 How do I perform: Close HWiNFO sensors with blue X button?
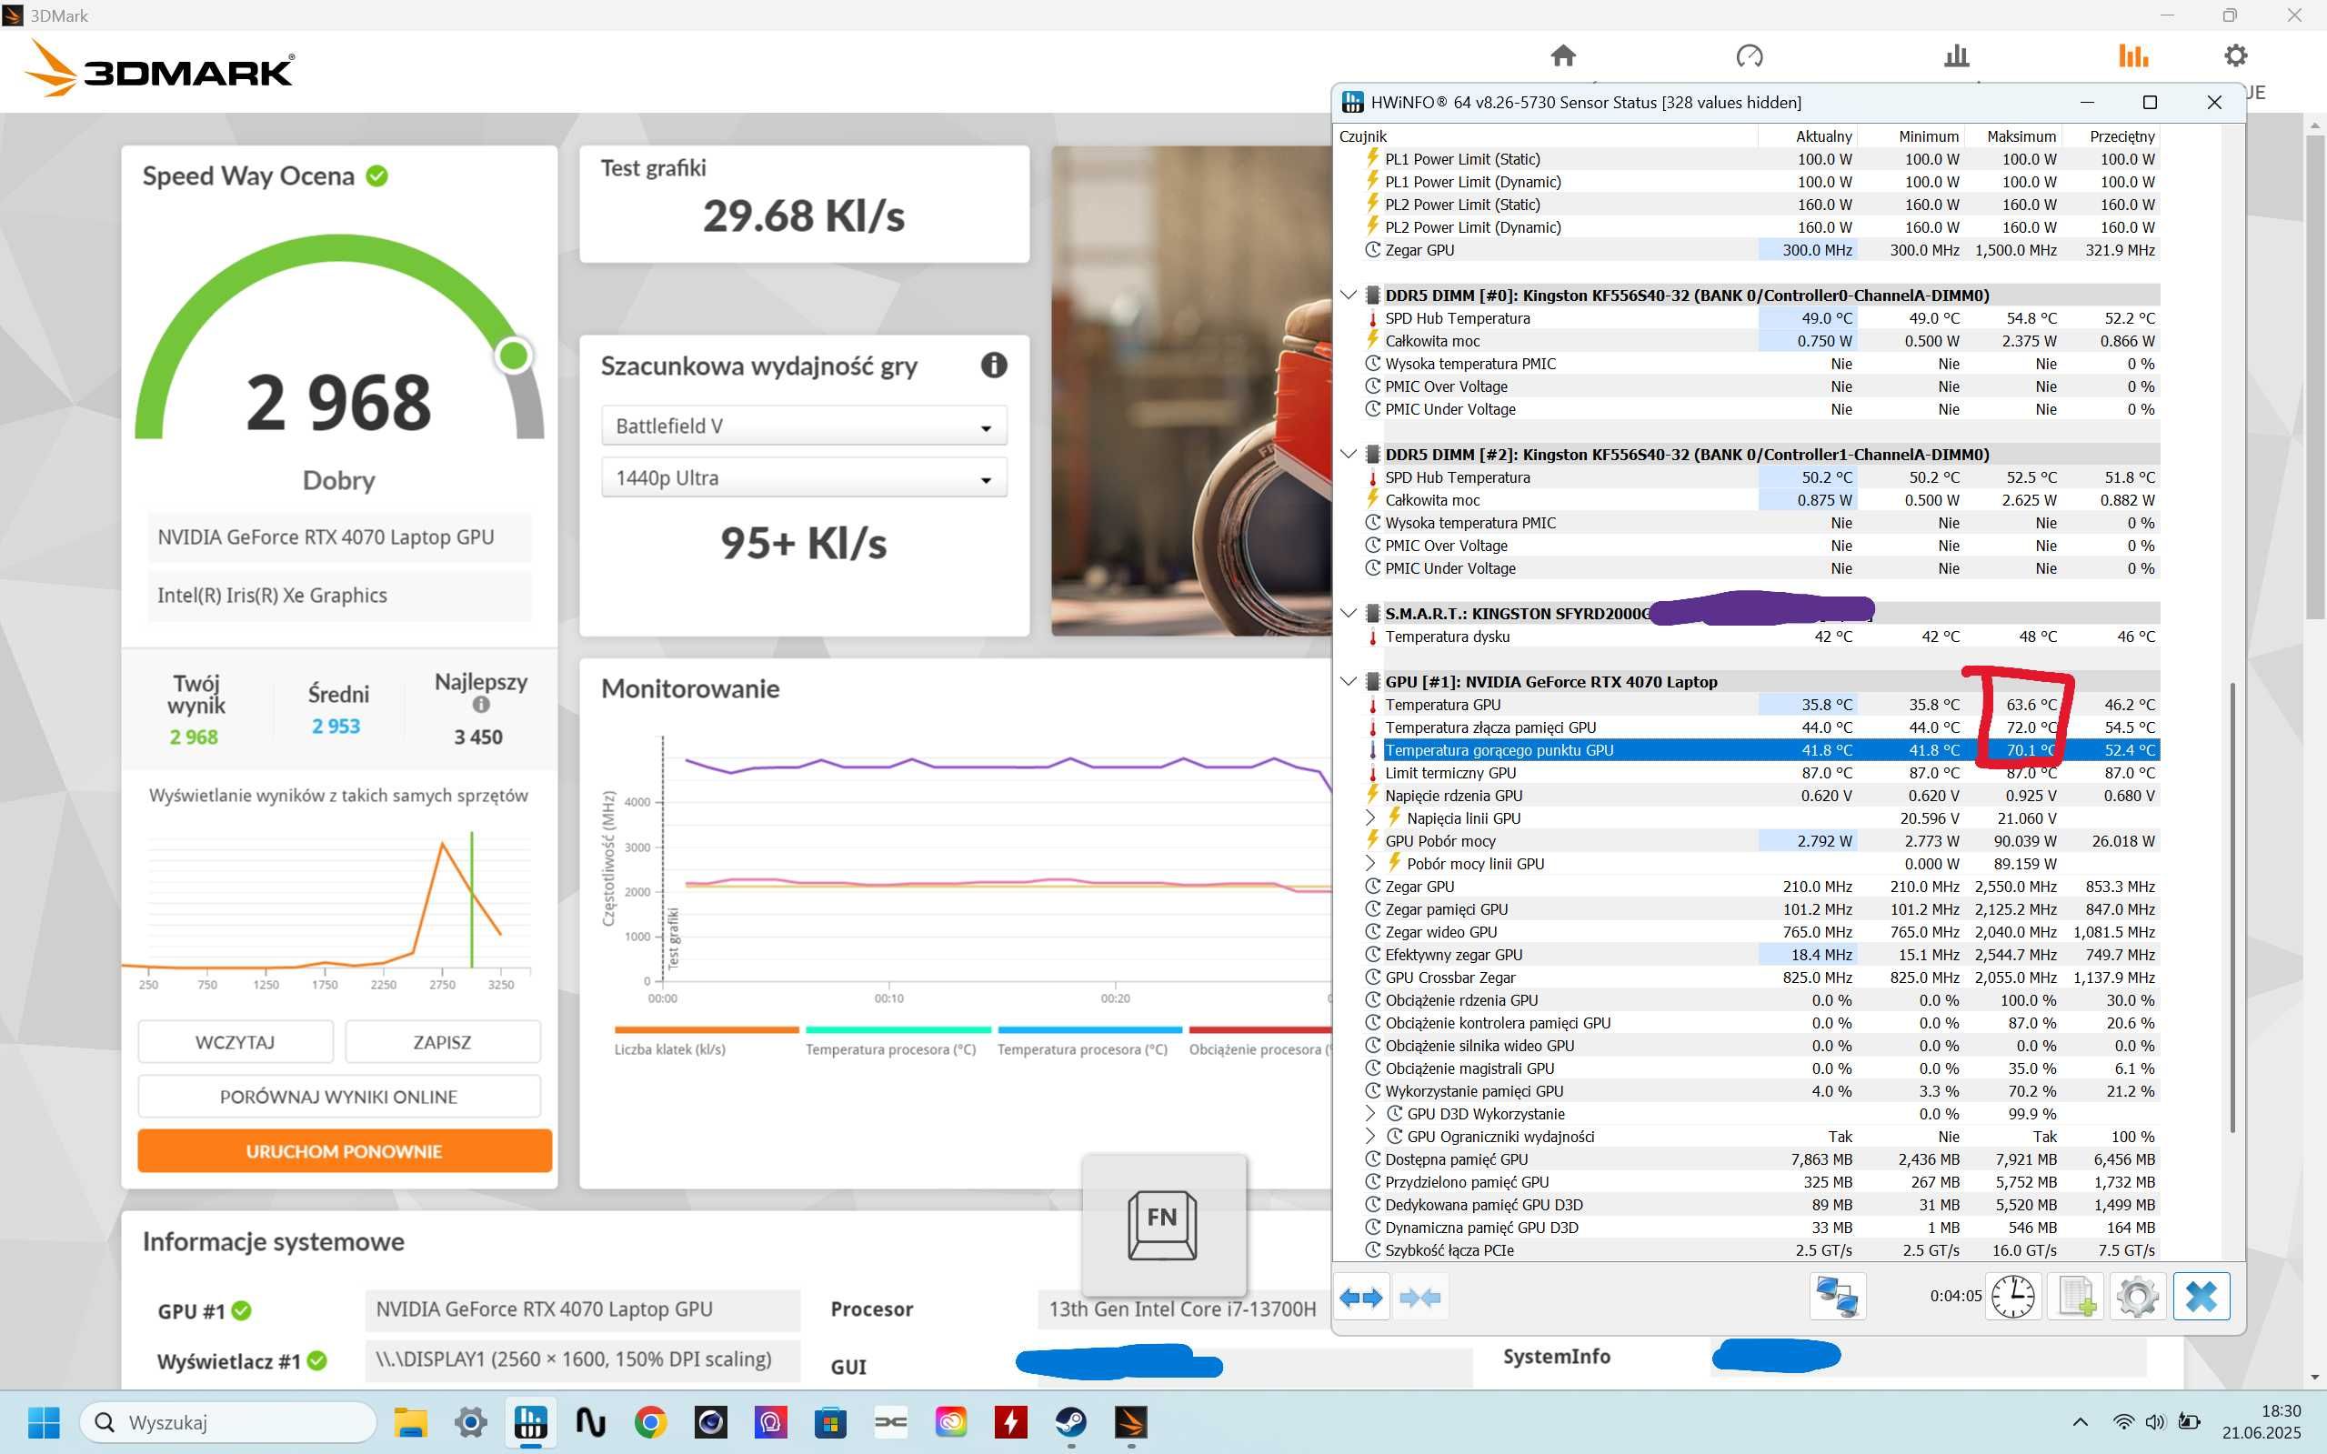coord(2201,1297)
